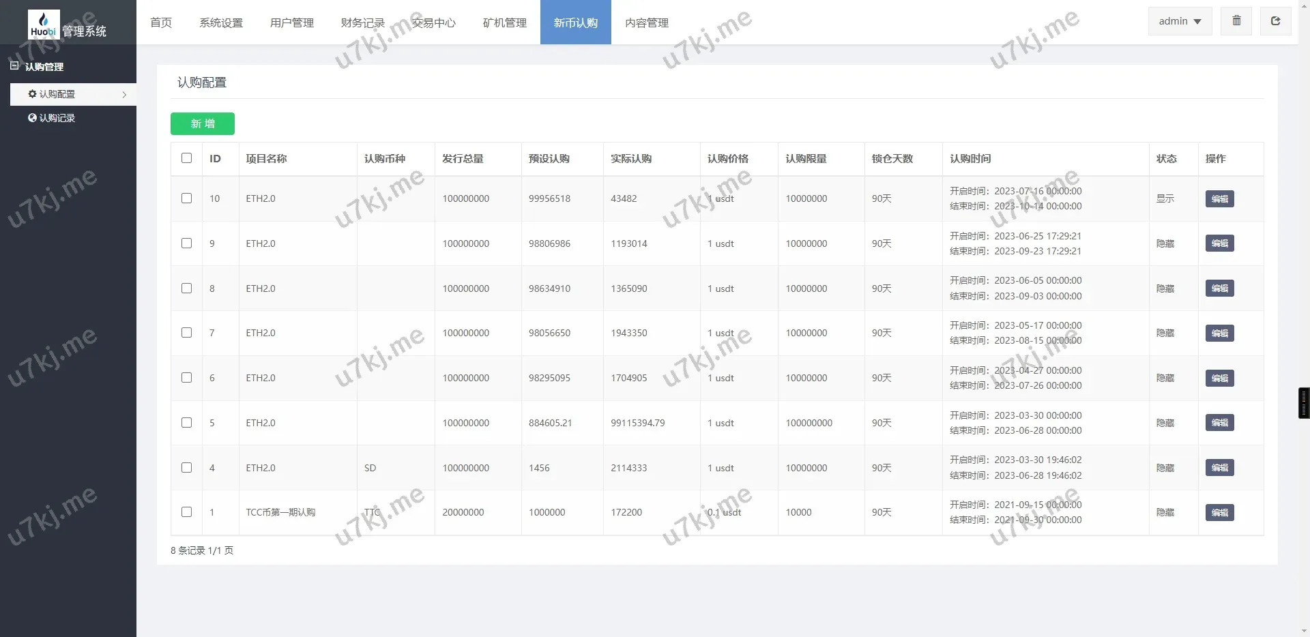Open 认购记录 globe icon in sidebar
Viewport: 1310px width, 637px height.
tap(31, 117)
